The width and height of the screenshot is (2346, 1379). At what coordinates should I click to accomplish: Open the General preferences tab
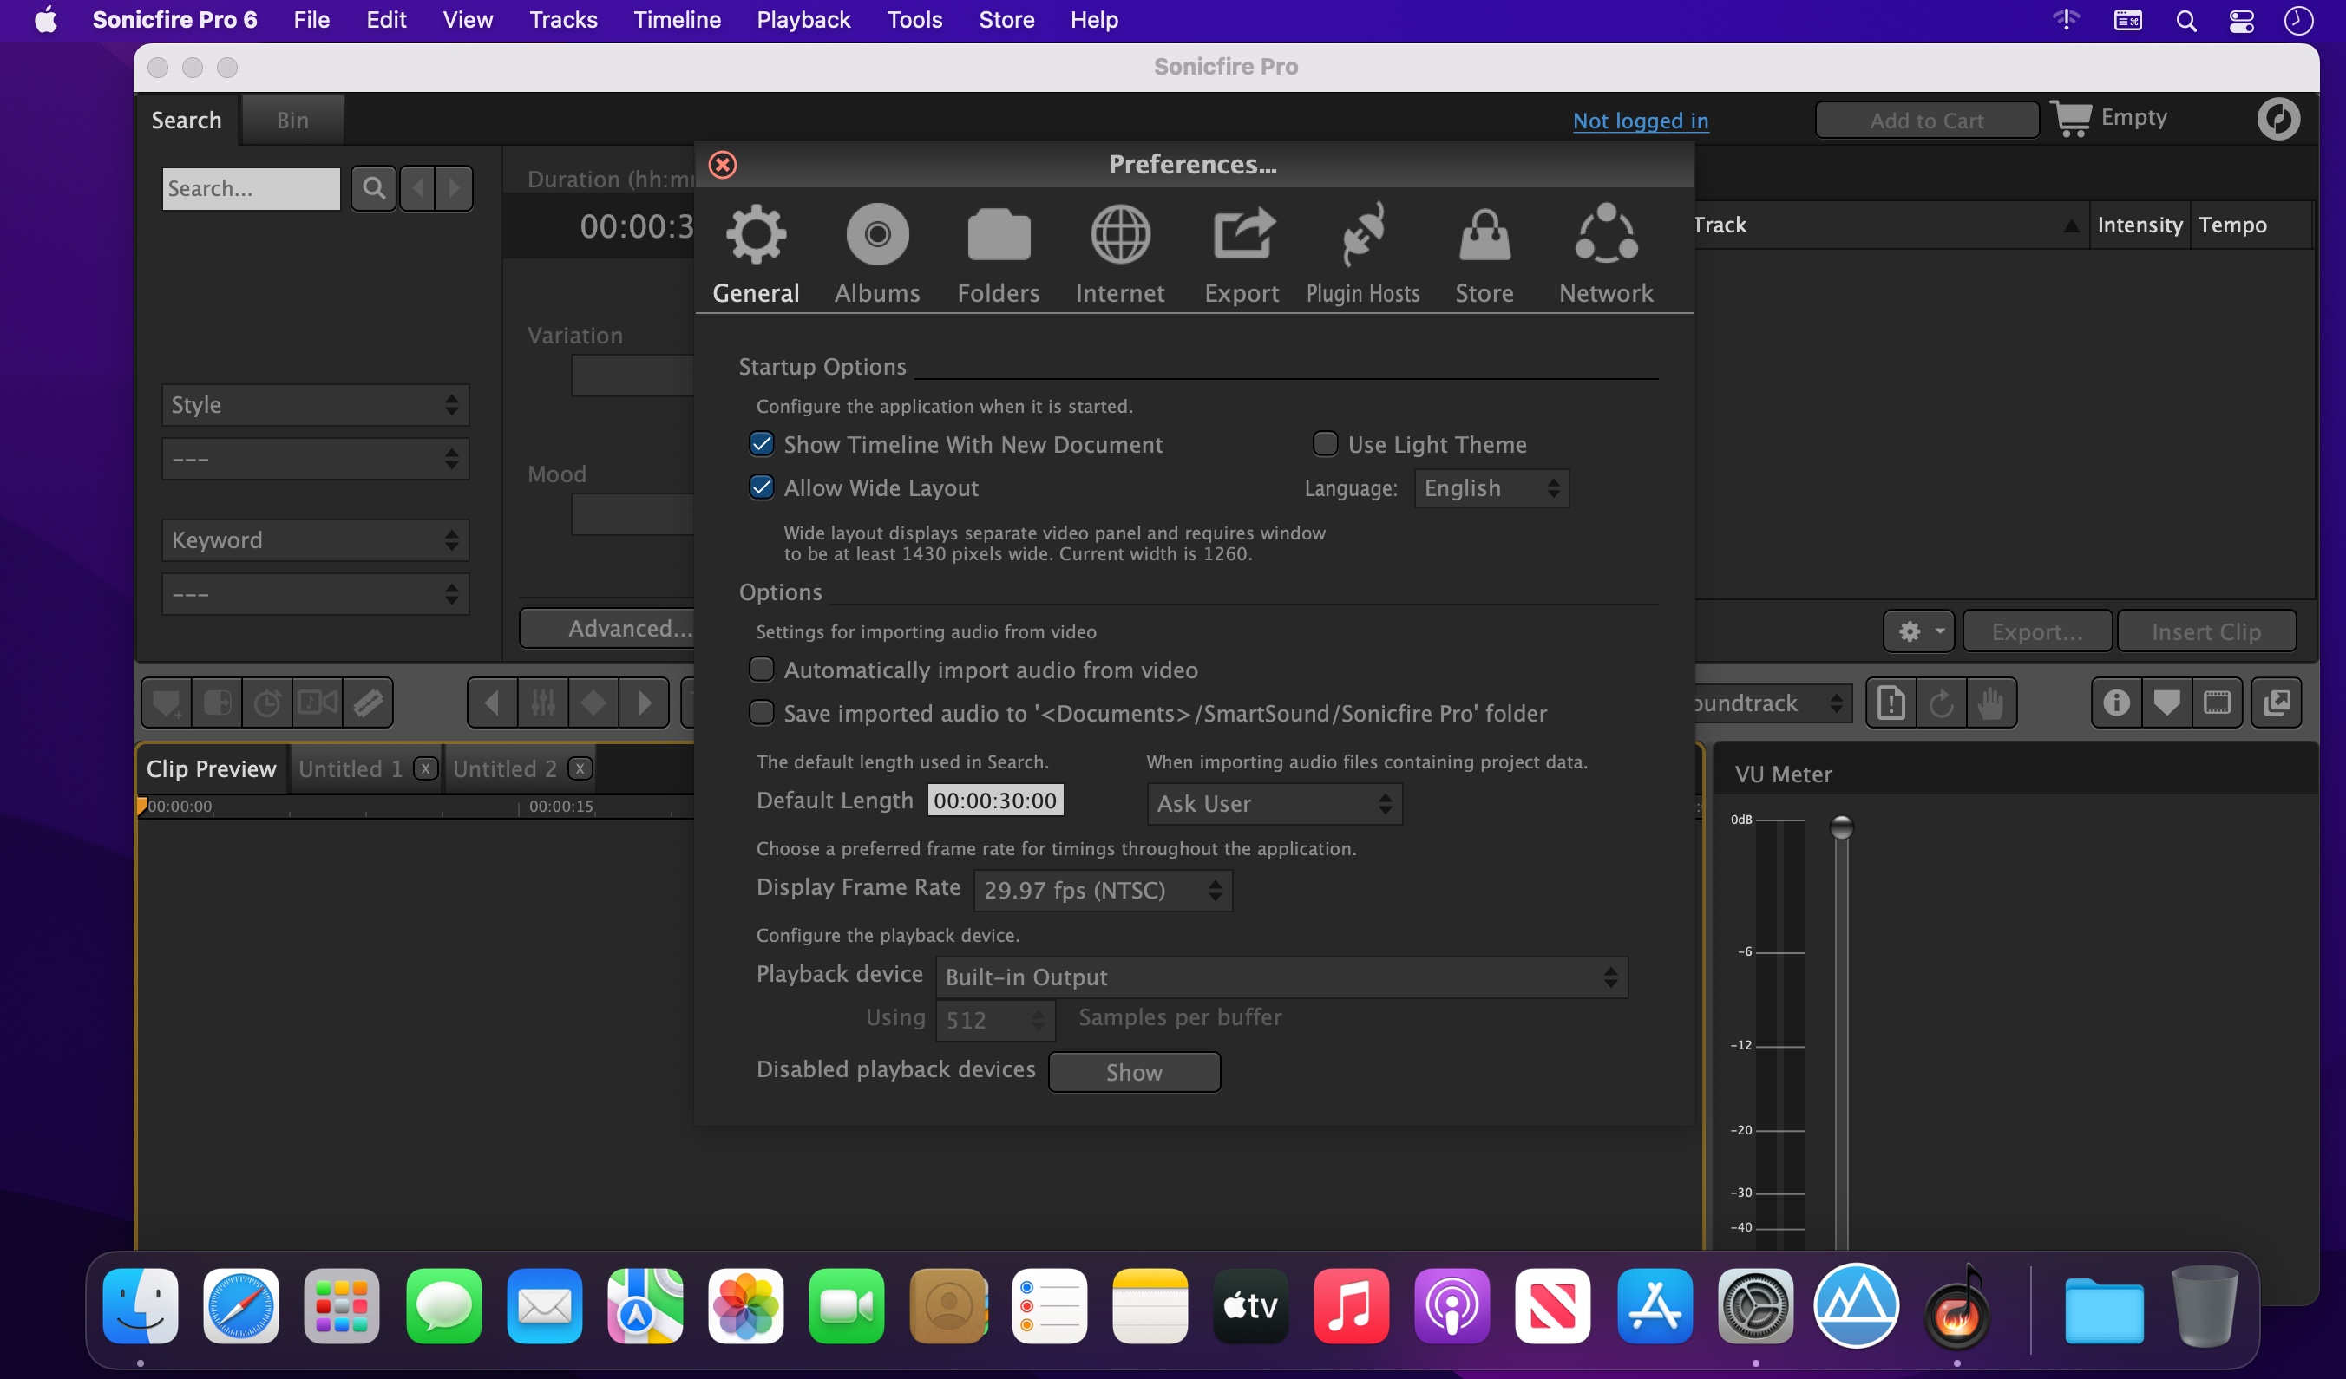point(755,253)
